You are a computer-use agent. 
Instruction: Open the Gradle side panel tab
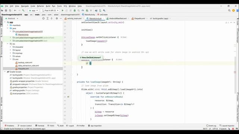tap(238, 22)
